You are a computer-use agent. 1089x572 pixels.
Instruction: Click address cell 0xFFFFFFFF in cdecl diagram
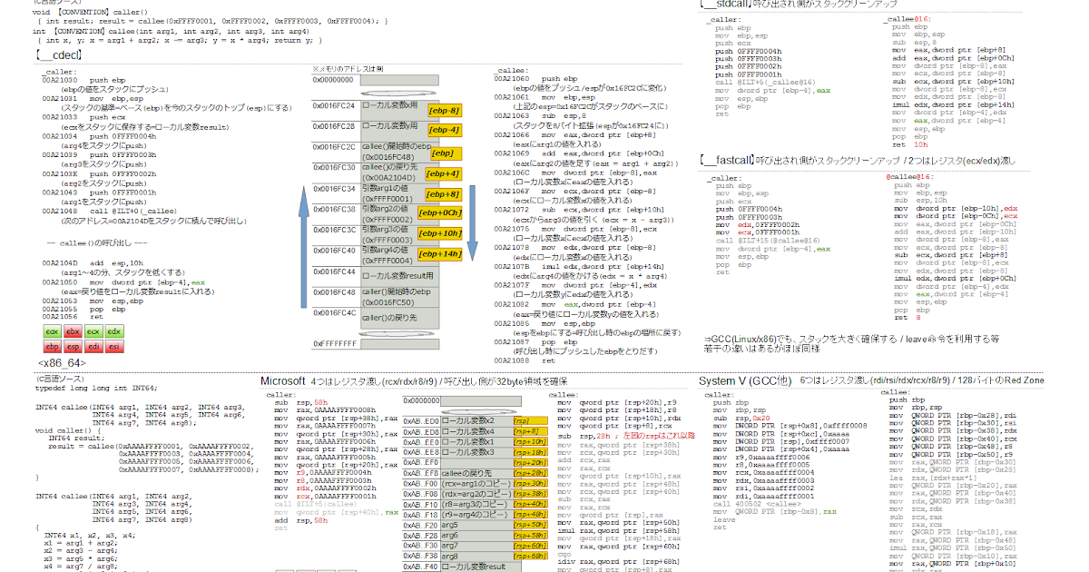pos(333,345)
